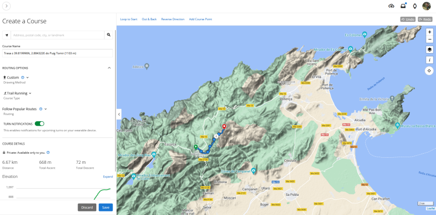
Task: Click the watch device icon
Action: click(415, 6)
